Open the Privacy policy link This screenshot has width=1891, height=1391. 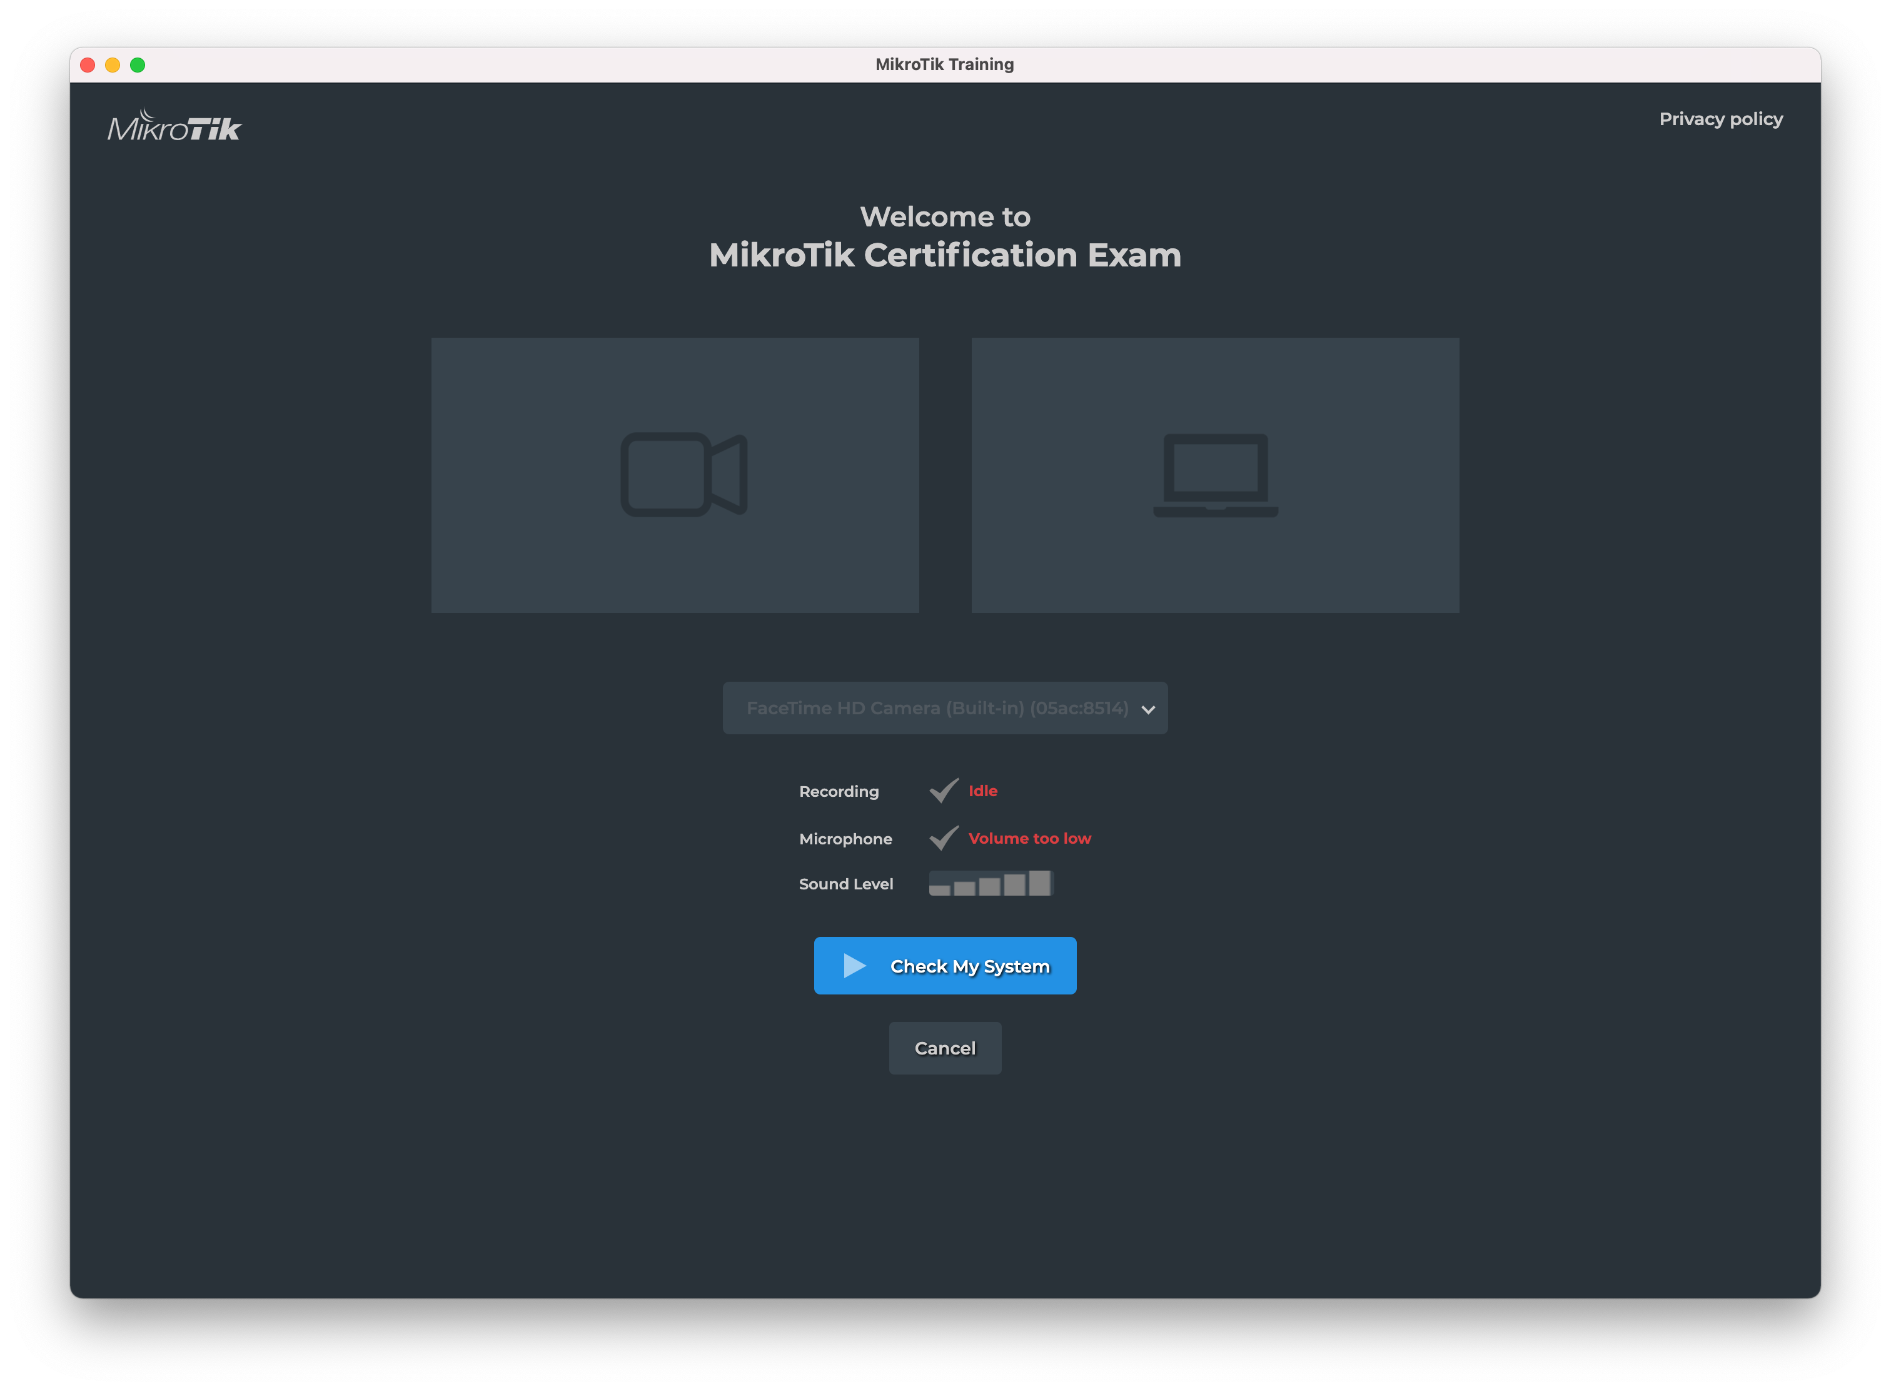coord(1720,119)
